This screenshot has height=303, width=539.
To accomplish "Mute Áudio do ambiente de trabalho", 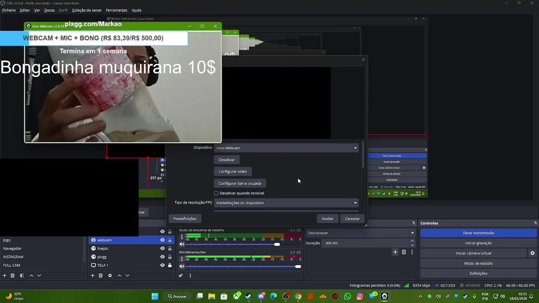I will point(182,244).
